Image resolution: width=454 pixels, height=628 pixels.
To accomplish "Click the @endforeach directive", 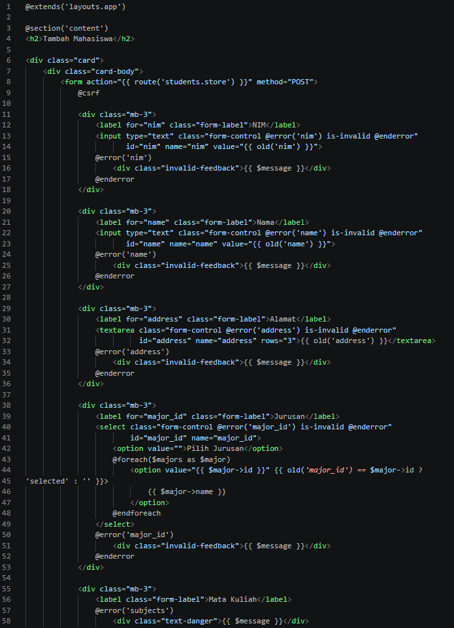I will pos(137,513).
